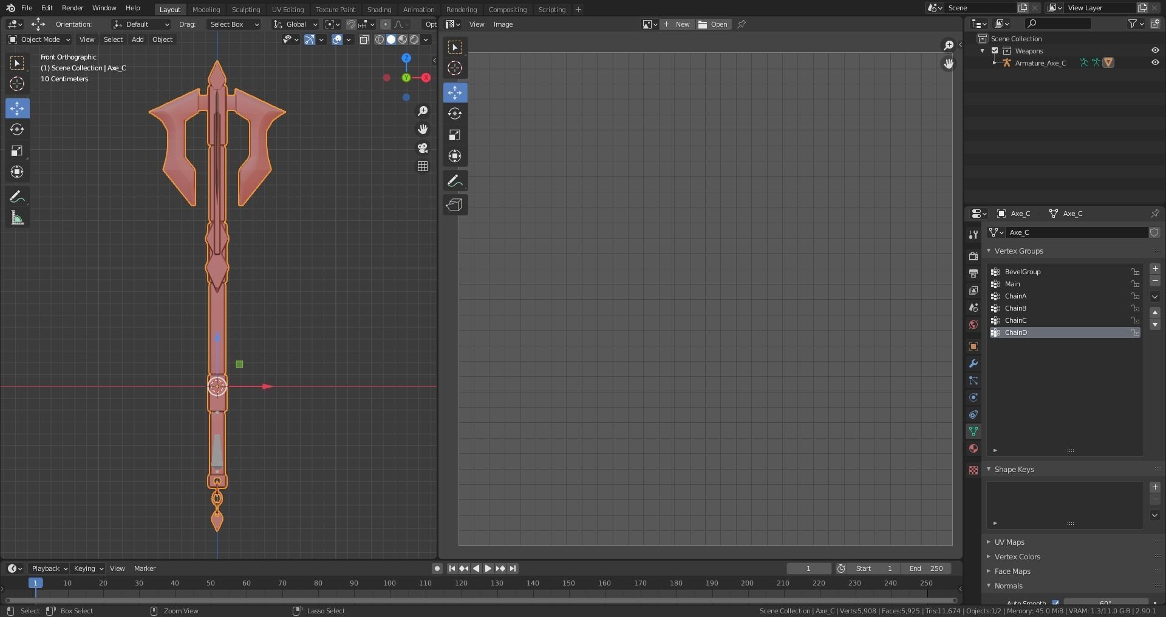
Task: Click Open image button in image editor
Action: tap(713, 24)
